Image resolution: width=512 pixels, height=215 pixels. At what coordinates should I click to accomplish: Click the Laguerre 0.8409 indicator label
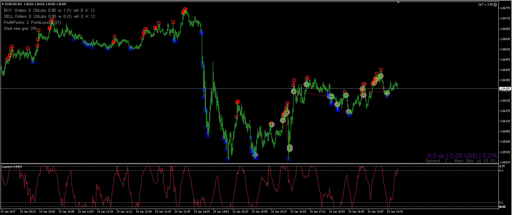click(12, 166)
